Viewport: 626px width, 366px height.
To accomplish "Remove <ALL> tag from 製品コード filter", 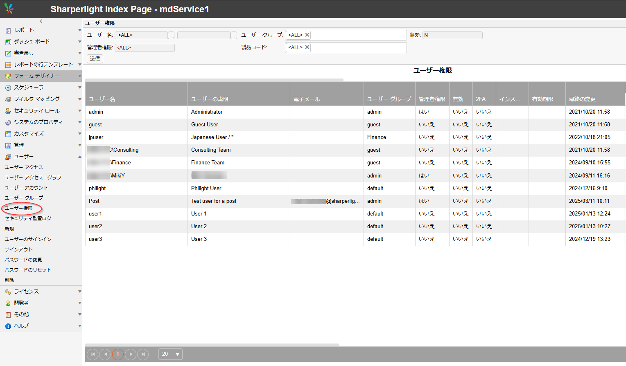I will click(307, 47).
